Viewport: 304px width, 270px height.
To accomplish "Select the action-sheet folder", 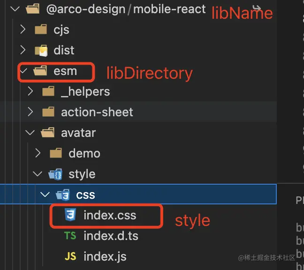I will [x=97, y=112].
